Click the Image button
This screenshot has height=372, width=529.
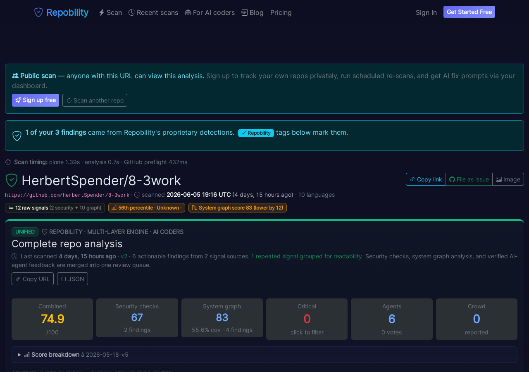(508, 179)
